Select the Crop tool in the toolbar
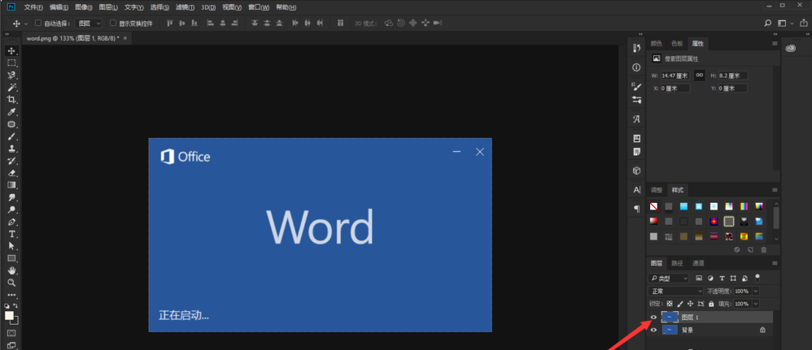 pos(11,99)
